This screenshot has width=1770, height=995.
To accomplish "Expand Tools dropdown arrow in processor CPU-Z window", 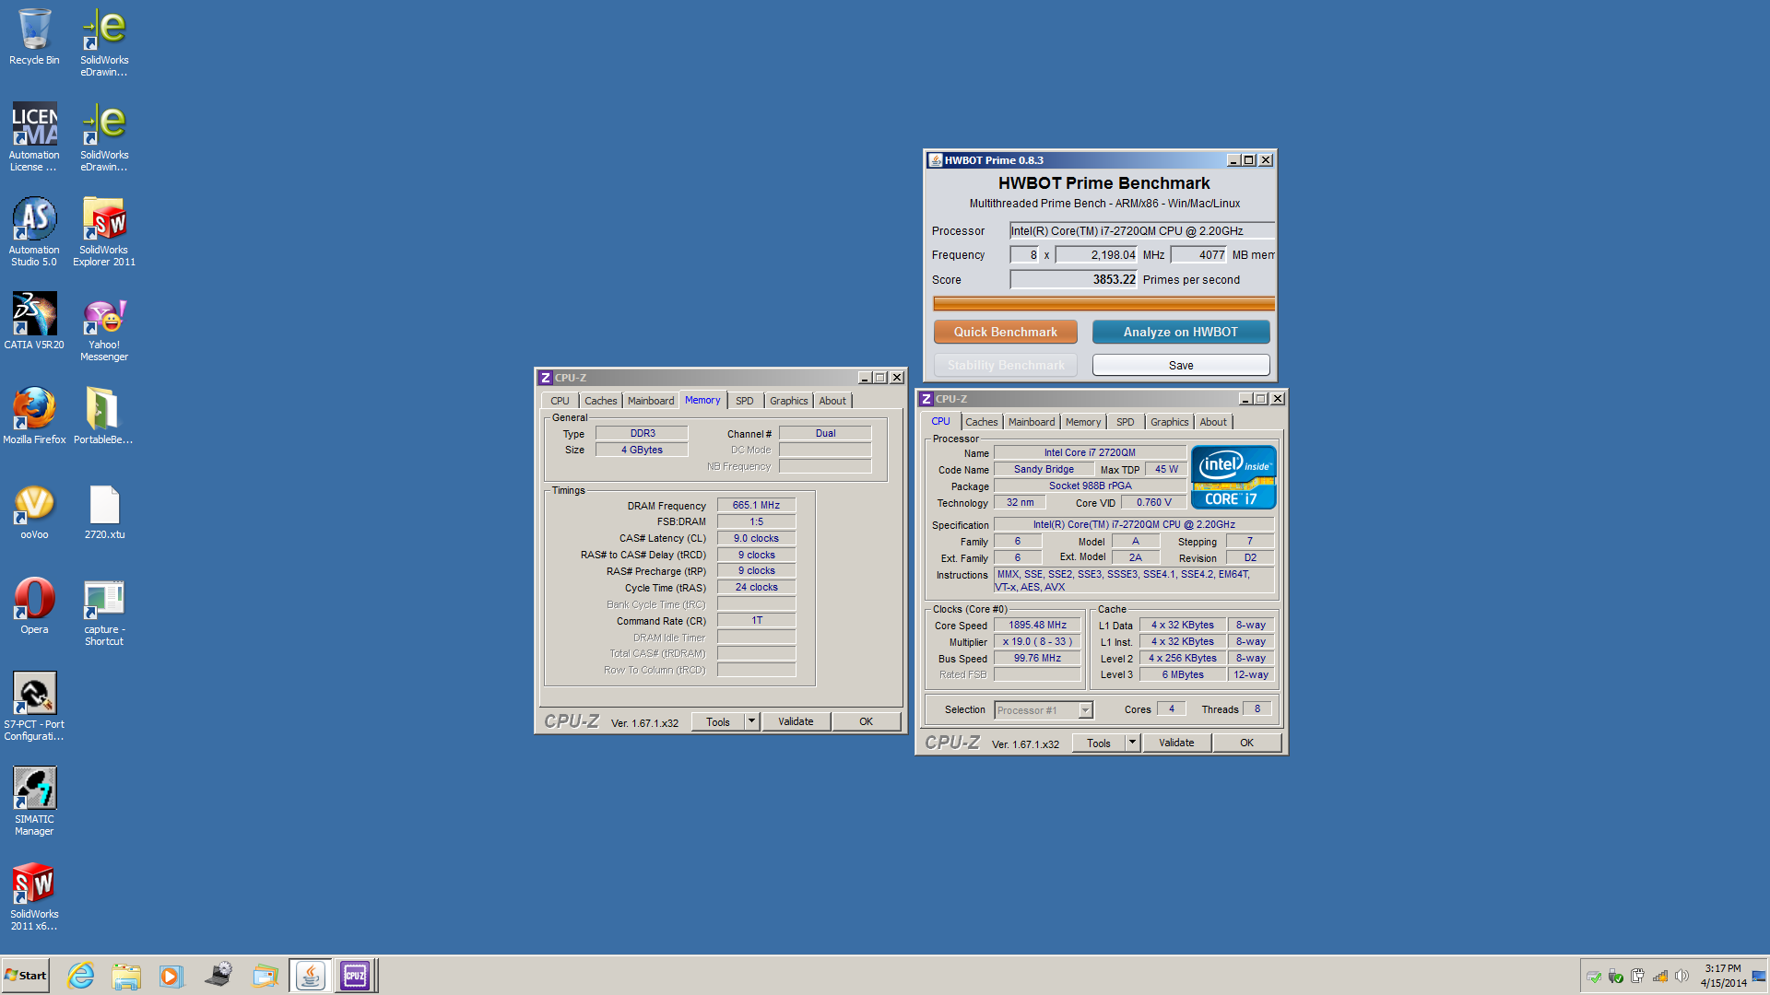I will point(1132,743).
